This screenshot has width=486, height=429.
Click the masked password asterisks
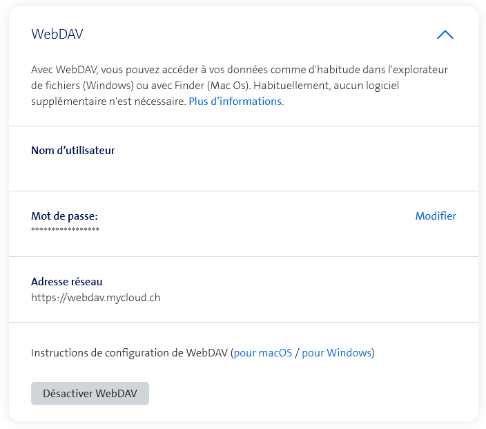tap(65, 229)
